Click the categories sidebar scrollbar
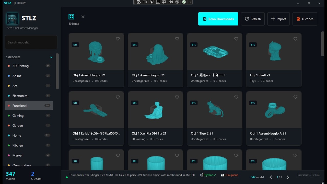 click(57, 71)
